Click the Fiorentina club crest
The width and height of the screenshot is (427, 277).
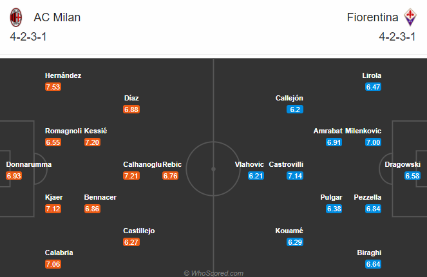410,17
